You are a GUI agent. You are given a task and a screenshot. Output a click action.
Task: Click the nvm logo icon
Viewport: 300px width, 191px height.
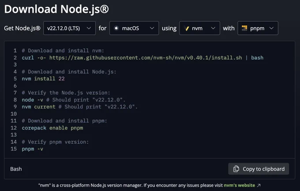point(187,28)
